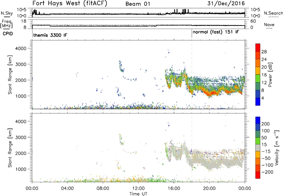Click the '08:00' time axis label
The image size is (283, 196).
coord(103,189)
